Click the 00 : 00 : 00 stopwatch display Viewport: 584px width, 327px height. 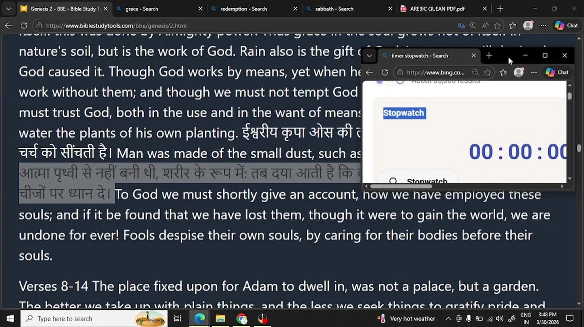click(518, 152)
